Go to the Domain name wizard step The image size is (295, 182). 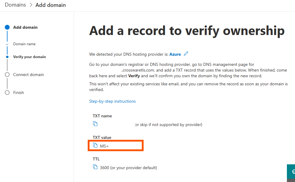tap(24, 44)
